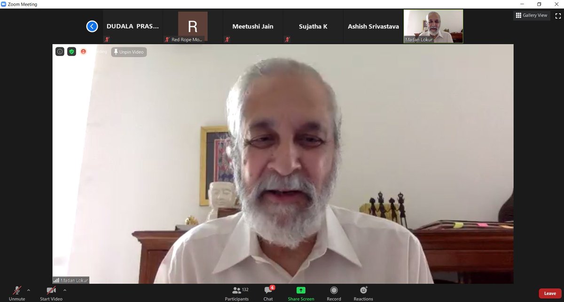
Task: Leave the meeting
Action: (550, 294)
